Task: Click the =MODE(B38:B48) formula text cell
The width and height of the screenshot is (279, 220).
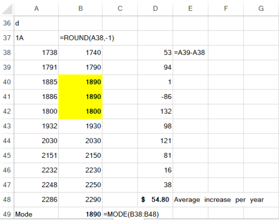Action: (x=131, y=214)
